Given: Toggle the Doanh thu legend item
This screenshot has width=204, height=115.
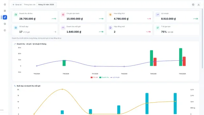Looking at the screenshot, I should click(x=104, y=77).
